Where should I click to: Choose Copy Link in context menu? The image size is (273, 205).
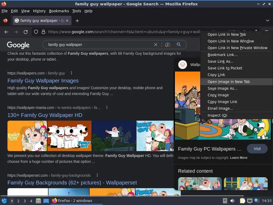click(x=236, y=75)
